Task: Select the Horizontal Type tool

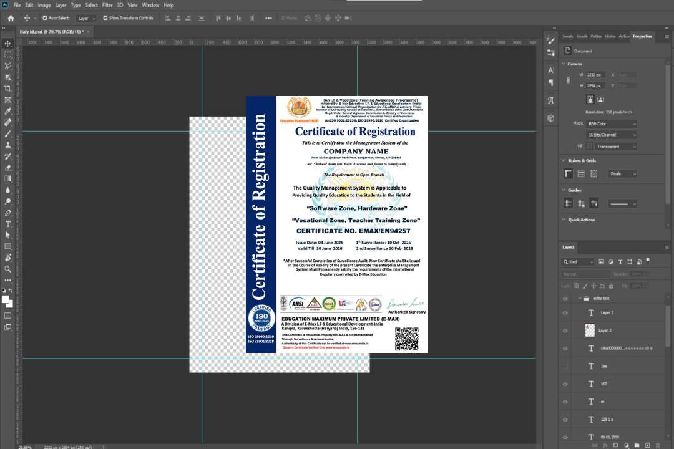Action: [7, 224]
